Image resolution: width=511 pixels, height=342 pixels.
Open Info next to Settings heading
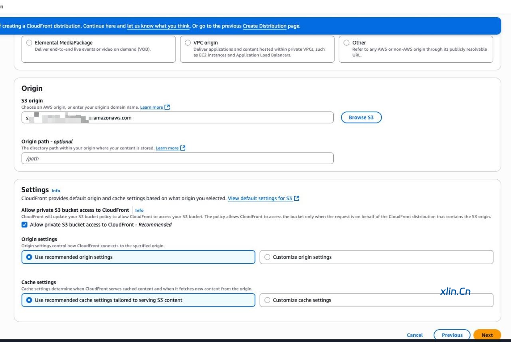(56, 191)
